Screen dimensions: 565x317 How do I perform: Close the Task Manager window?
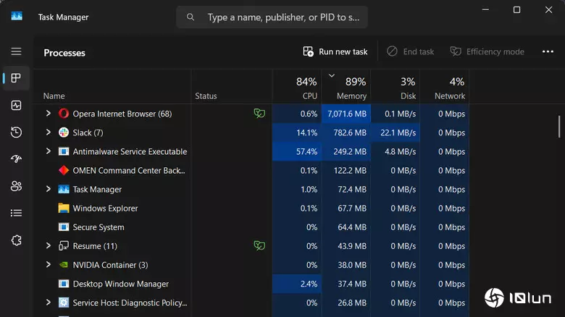tap(548, 9)
